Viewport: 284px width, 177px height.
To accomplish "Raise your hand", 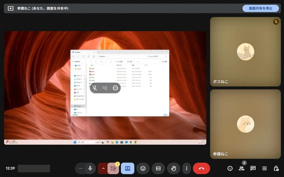I will (174, 168).
